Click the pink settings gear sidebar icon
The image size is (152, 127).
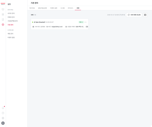[3, 25]
